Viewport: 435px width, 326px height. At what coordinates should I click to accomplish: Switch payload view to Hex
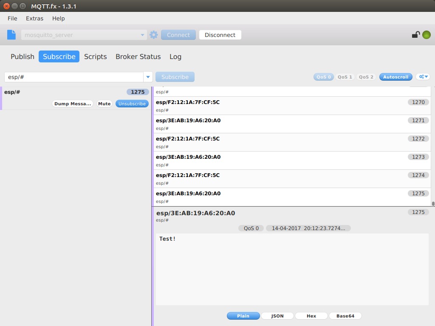click(311, 316)
